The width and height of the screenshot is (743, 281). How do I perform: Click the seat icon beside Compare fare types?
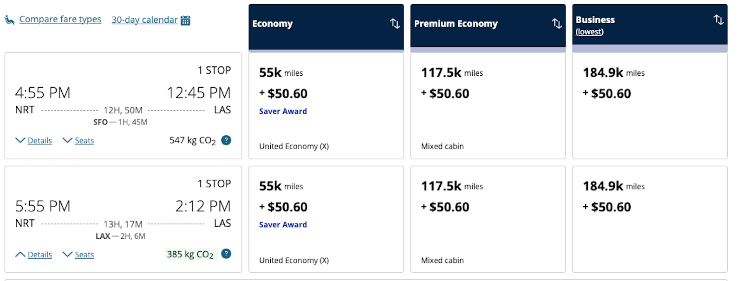tap(10, 20)
